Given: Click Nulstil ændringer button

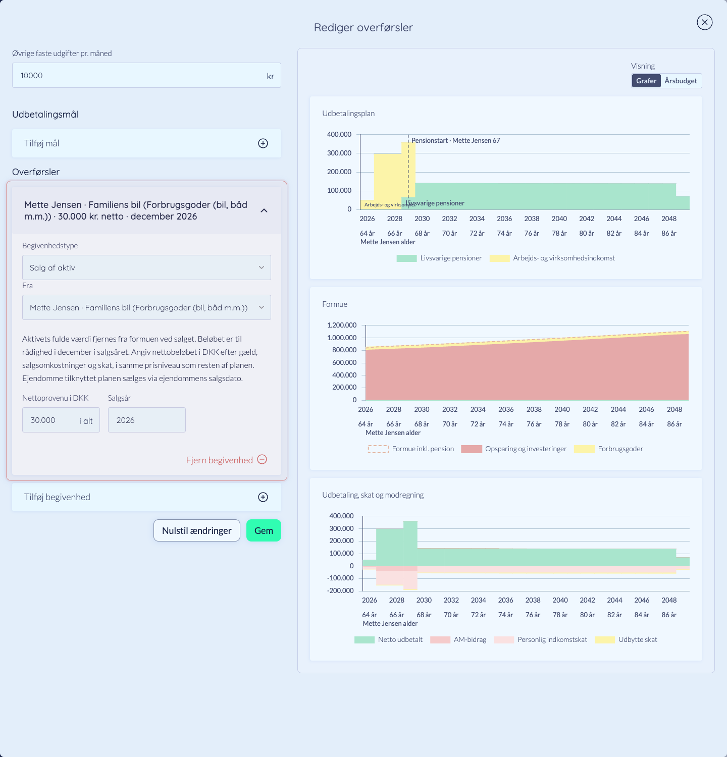Looking at the screenshot, I should click(x=197, y=530).
